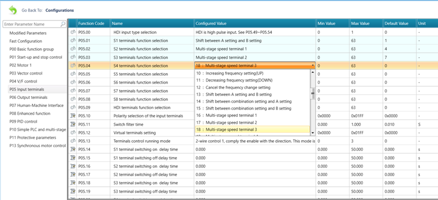
Task: Click the row icon for P05.12
Action: (73, 132)
